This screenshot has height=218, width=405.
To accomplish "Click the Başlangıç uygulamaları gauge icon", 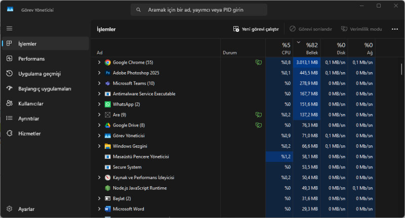I will [x=9, y=88].
